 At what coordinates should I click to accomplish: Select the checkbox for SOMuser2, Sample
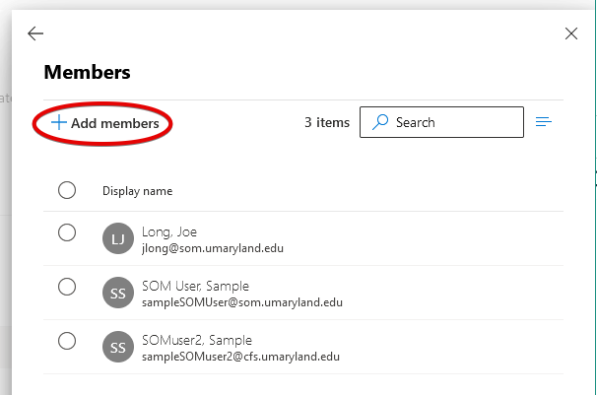[x=67, y=341]
